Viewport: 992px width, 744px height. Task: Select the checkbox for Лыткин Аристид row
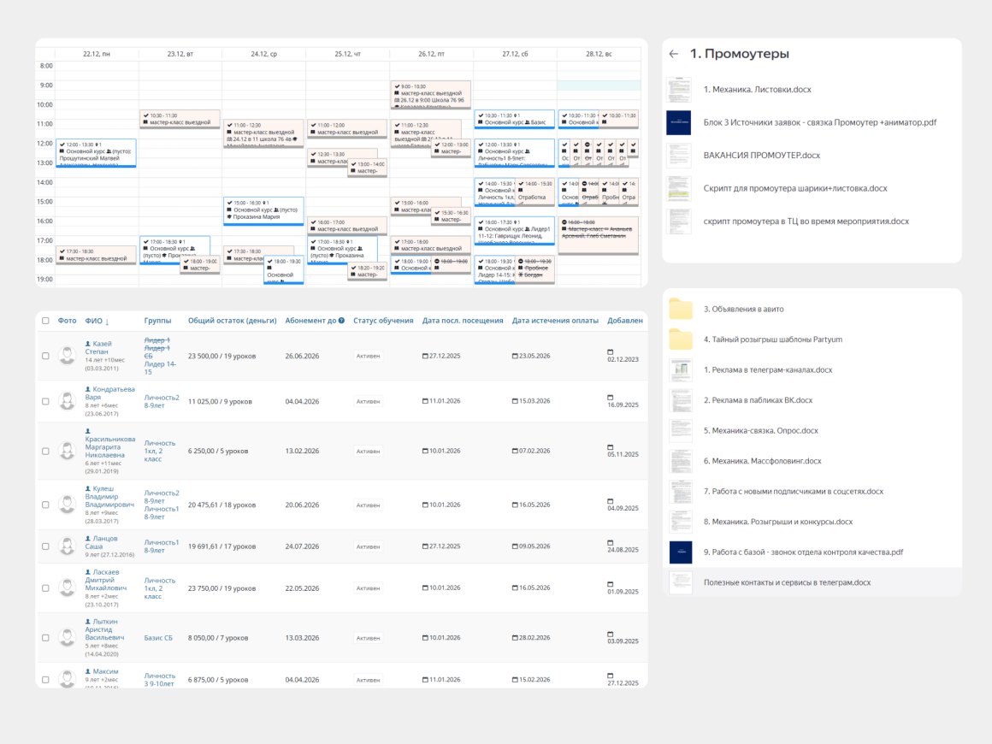[x=45, y=638]
